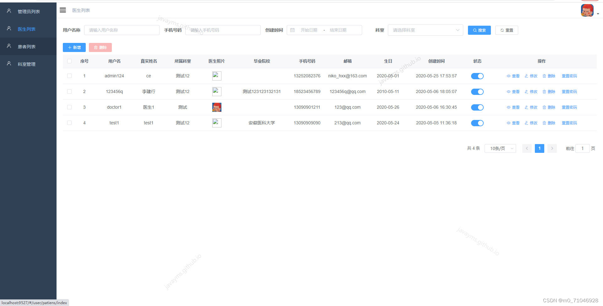This screenshot has height=306, width=603.
Task: Open the user avatar in top-right corner
Action: tap(587, 10)
